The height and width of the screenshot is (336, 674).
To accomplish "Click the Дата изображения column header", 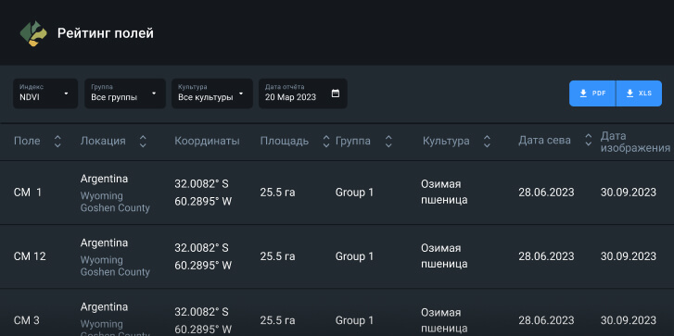I will pyautogui.click(x=635, y=142).
